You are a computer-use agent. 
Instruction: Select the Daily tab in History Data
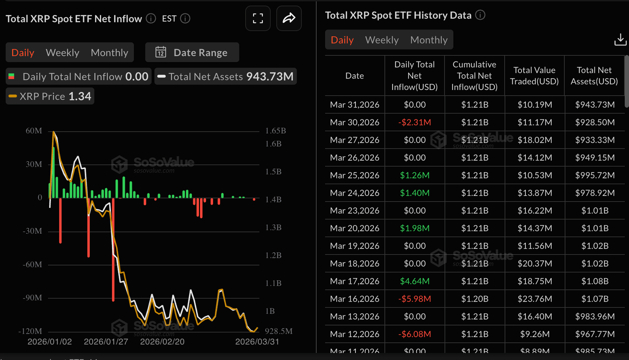pyautogui.click(x=342, y=40)
